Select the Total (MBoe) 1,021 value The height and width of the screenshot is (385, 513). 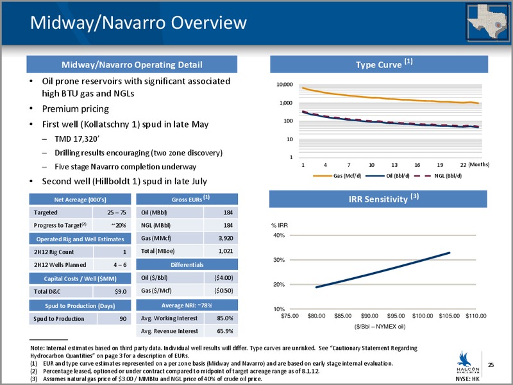pos(221,251)
